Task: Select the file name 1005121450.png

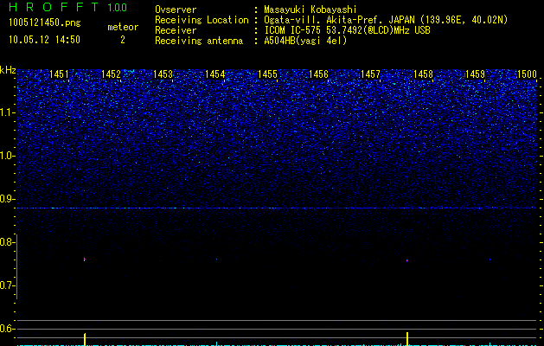Action: [45, 22]
